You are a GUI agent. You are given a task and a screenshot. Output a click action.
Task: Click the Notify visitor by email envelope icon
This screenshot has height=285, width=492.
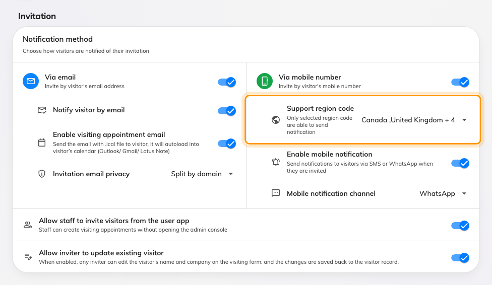[x=42, y=110]
